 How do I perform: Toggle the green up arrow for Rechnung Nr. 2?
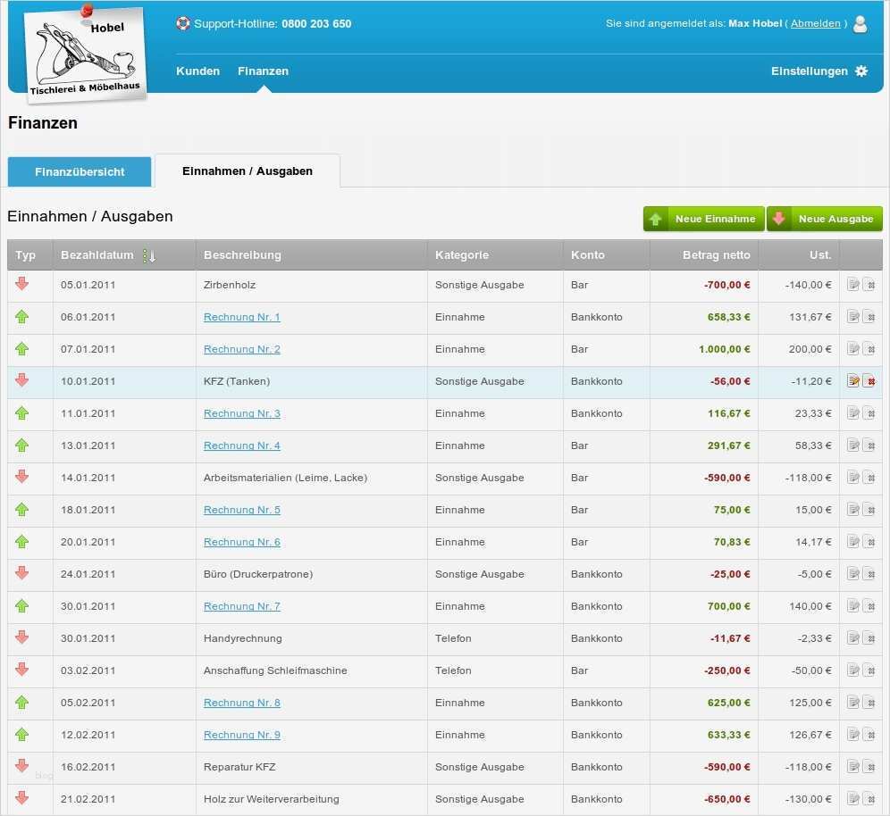click(21, 349)
